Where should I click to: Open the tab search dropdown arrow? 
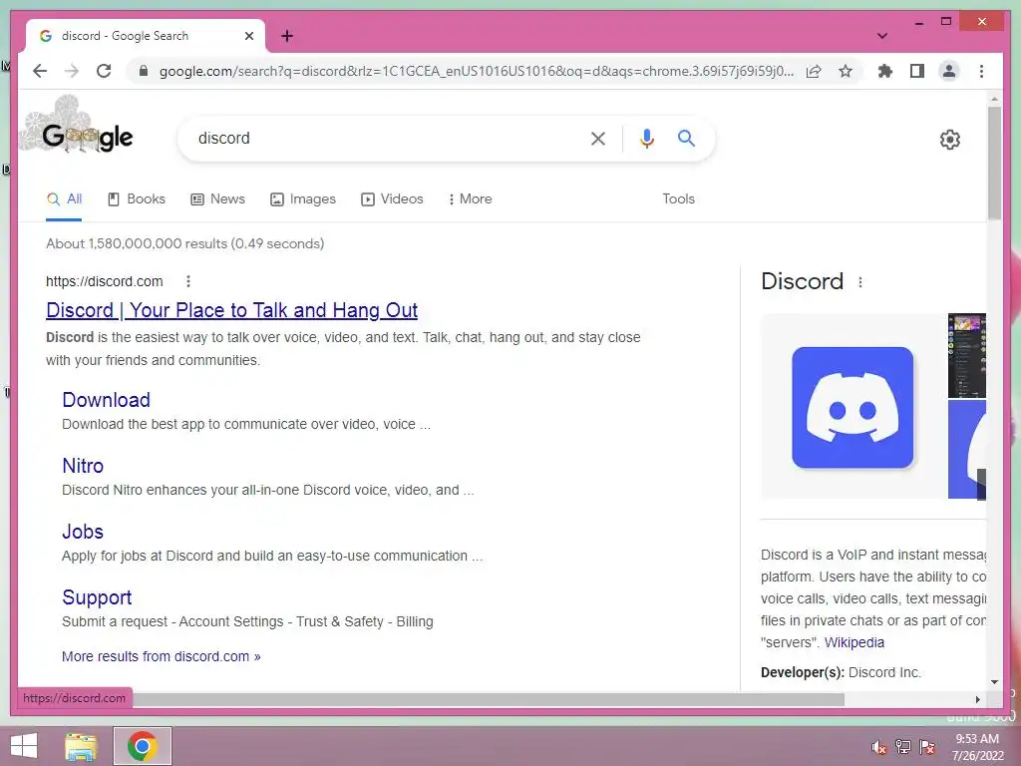coord(882,36)
